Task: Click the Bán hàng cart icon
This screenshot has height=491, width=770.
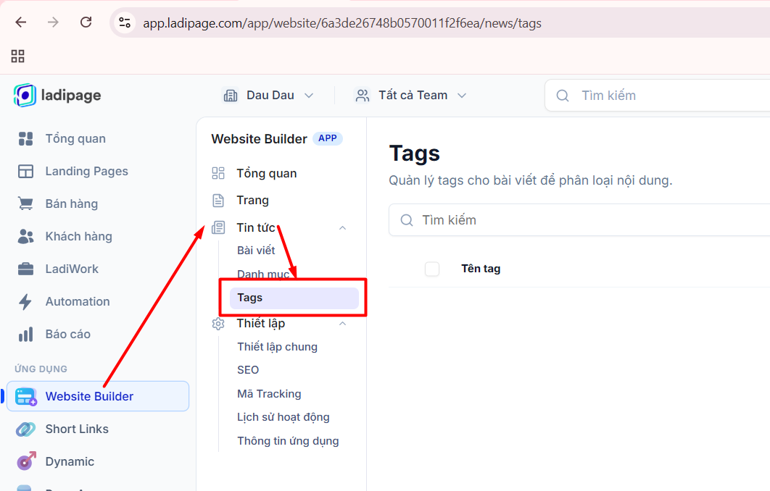Action: coord(25,203)
